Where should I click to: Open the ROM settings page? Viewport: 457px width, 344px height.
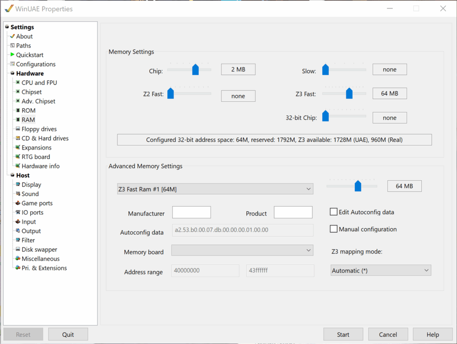28,110
